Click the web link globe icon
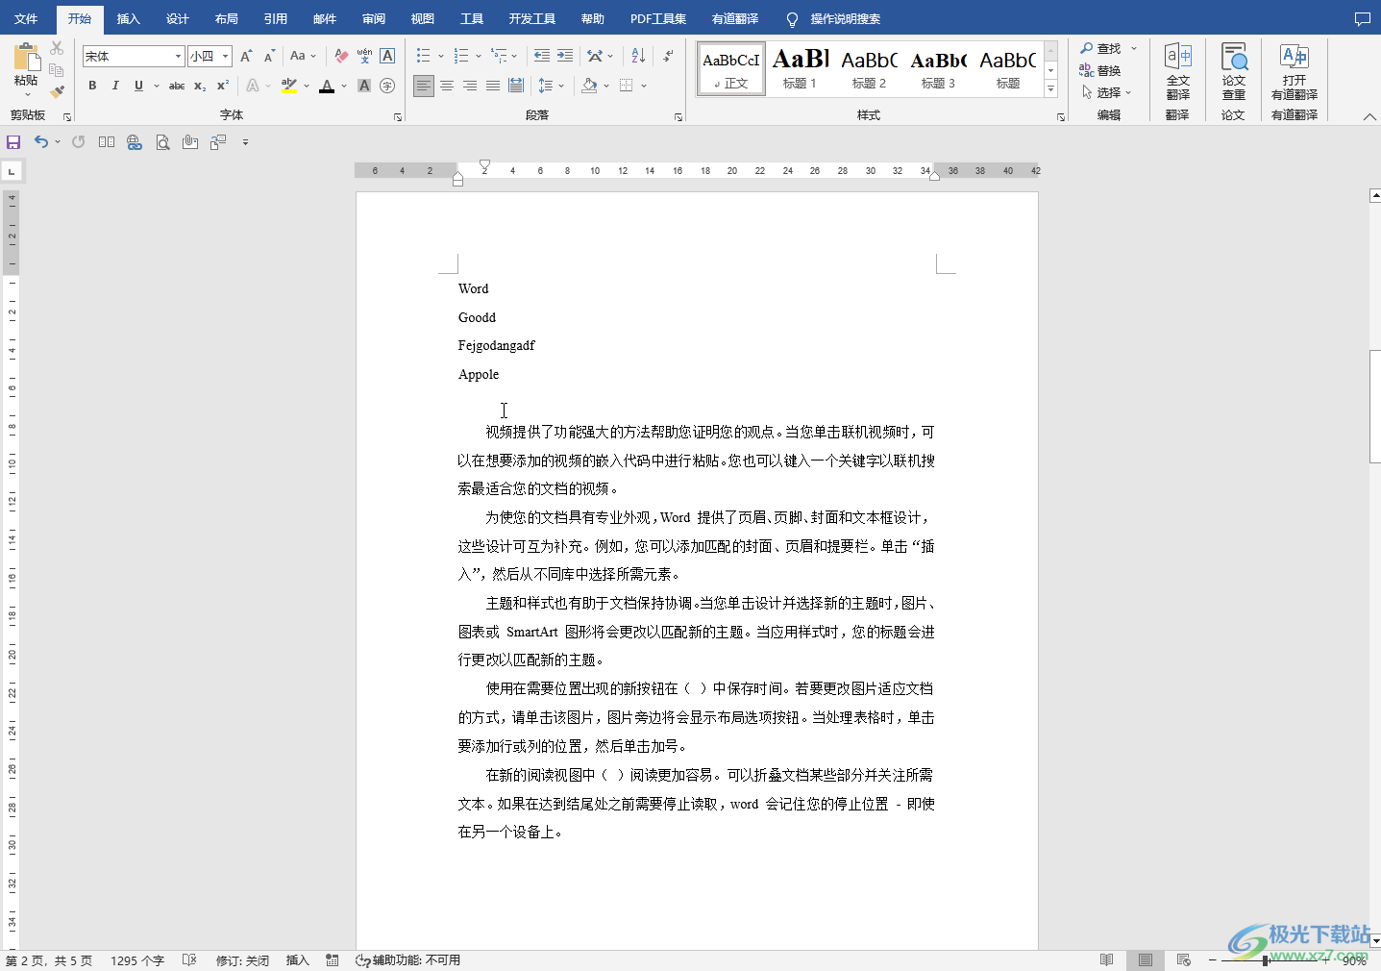Screen dimensions: 1381x971 [135, 142]
